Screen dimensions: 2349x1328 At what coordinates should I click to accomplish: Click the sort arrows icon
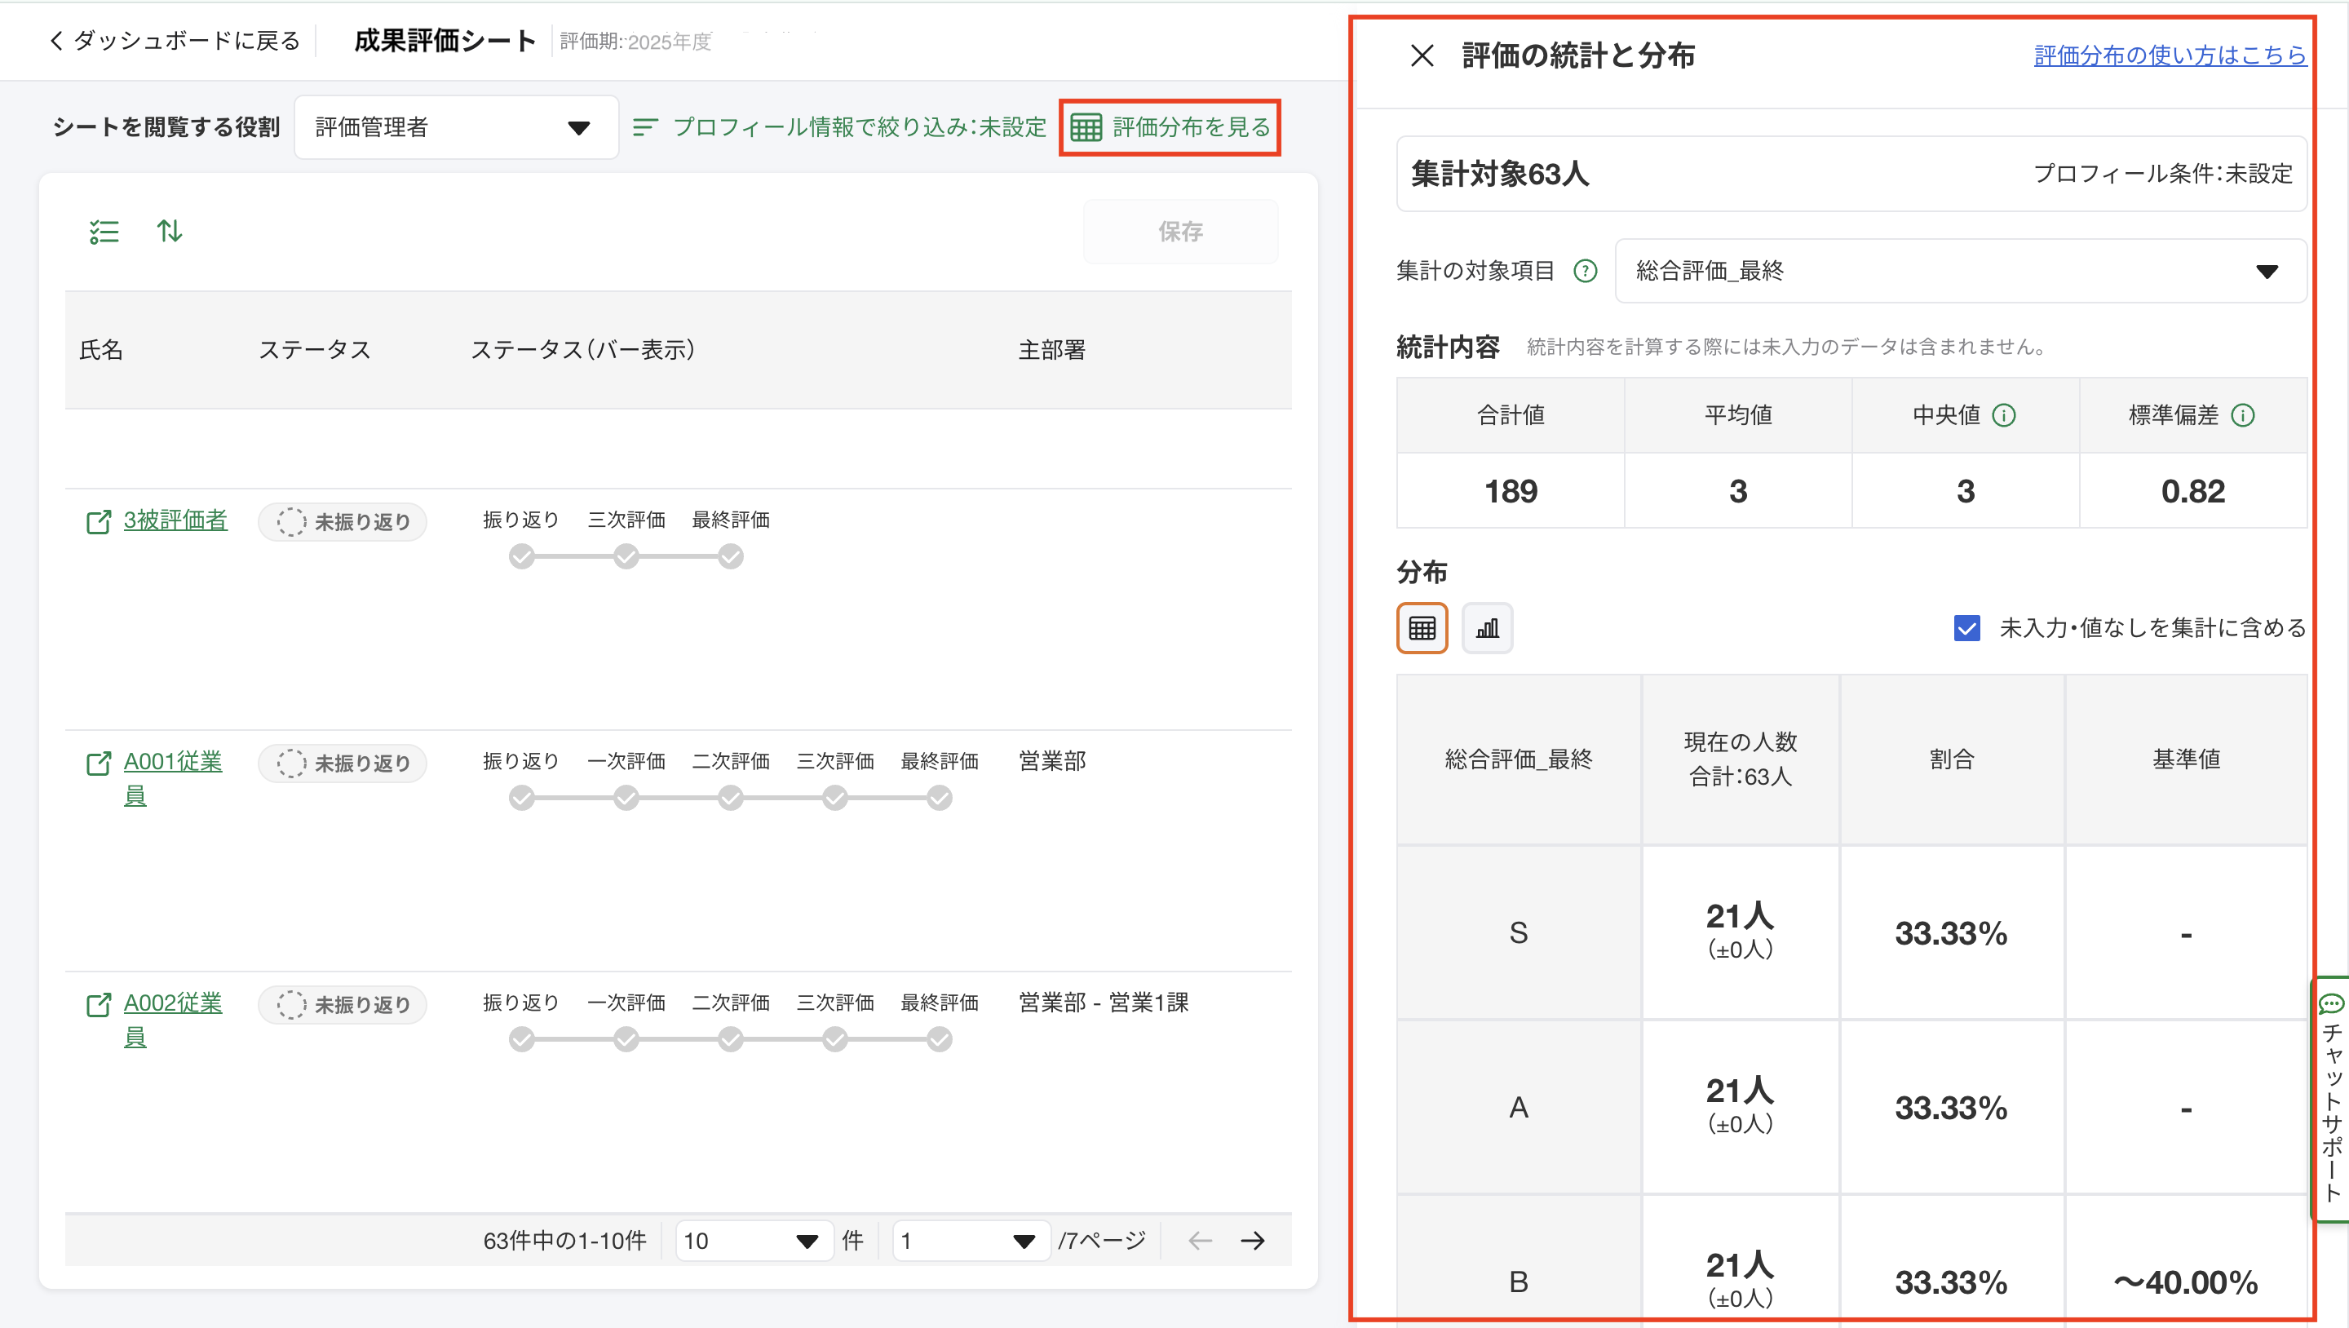[170, 232]
